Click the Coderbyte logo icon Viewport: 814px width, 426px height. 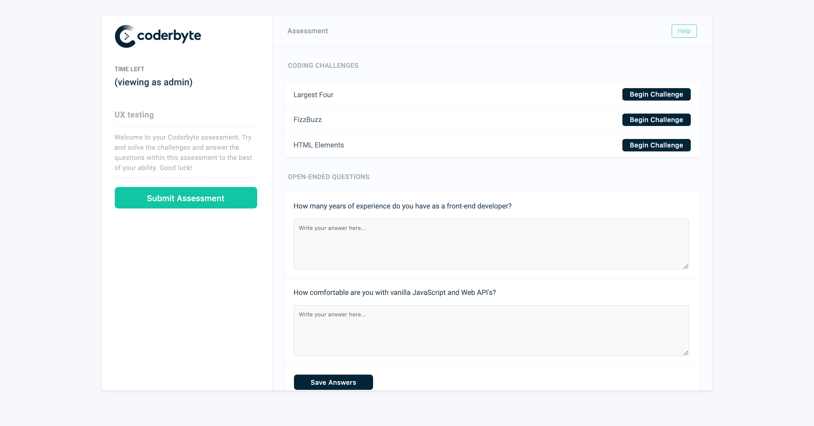pos(125,36)
